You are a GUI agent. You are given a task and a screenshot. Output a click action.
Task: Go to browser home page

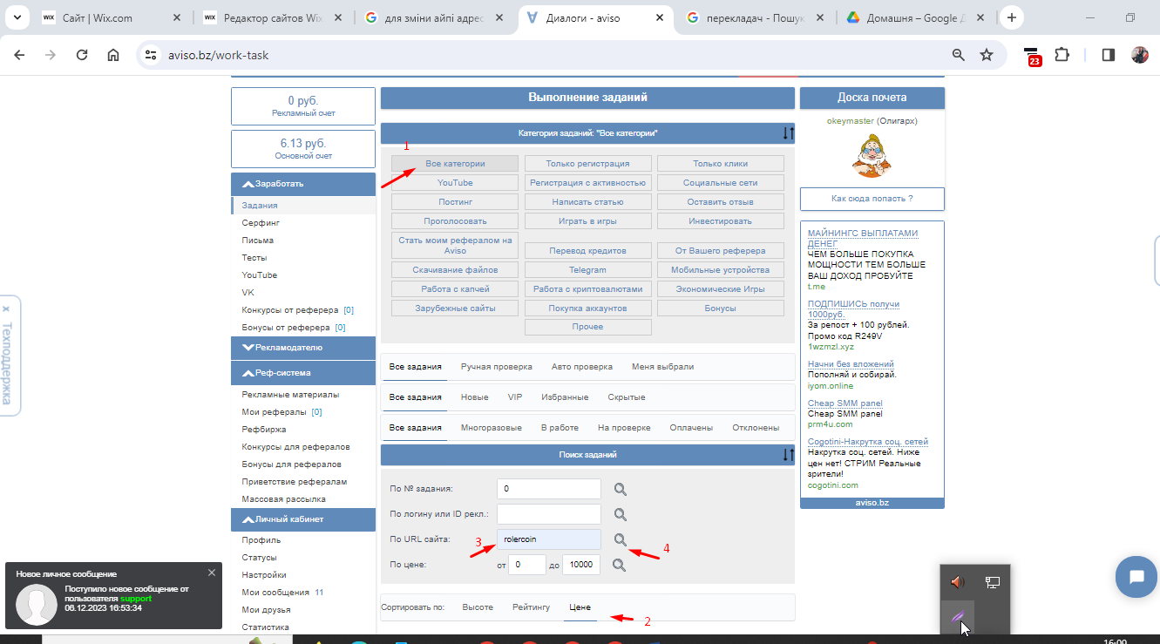[x=113, y=55]
